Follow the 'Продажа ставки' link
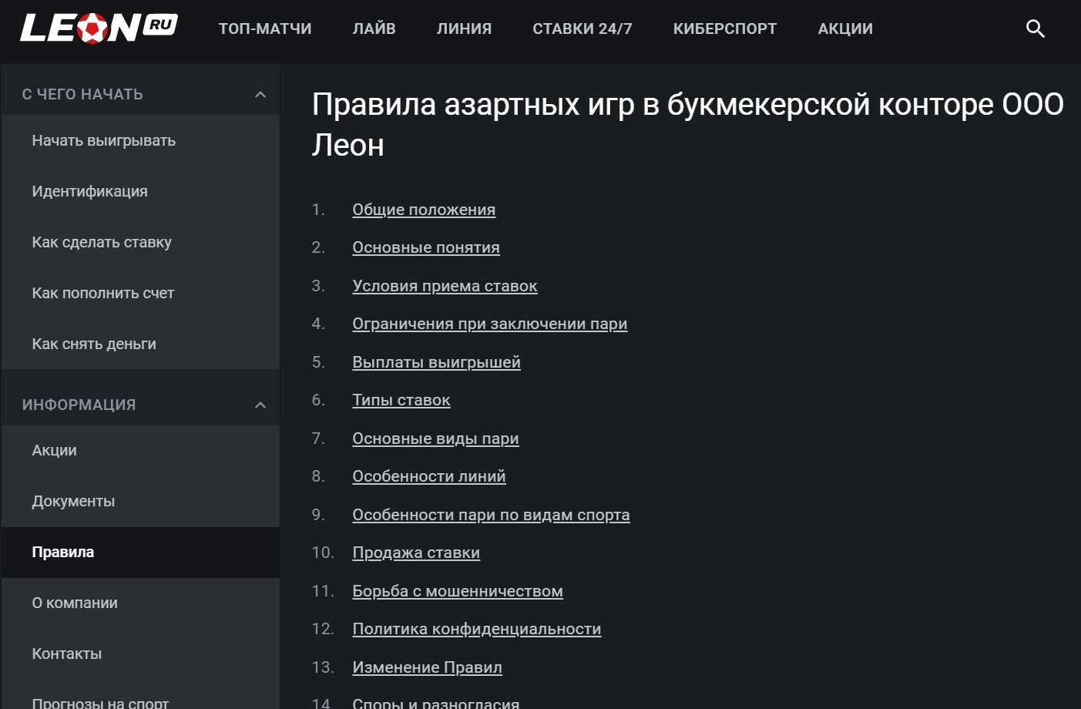The width and height of the screenshot is (1081, 709). pyautogui.click(x=416, y=553)
